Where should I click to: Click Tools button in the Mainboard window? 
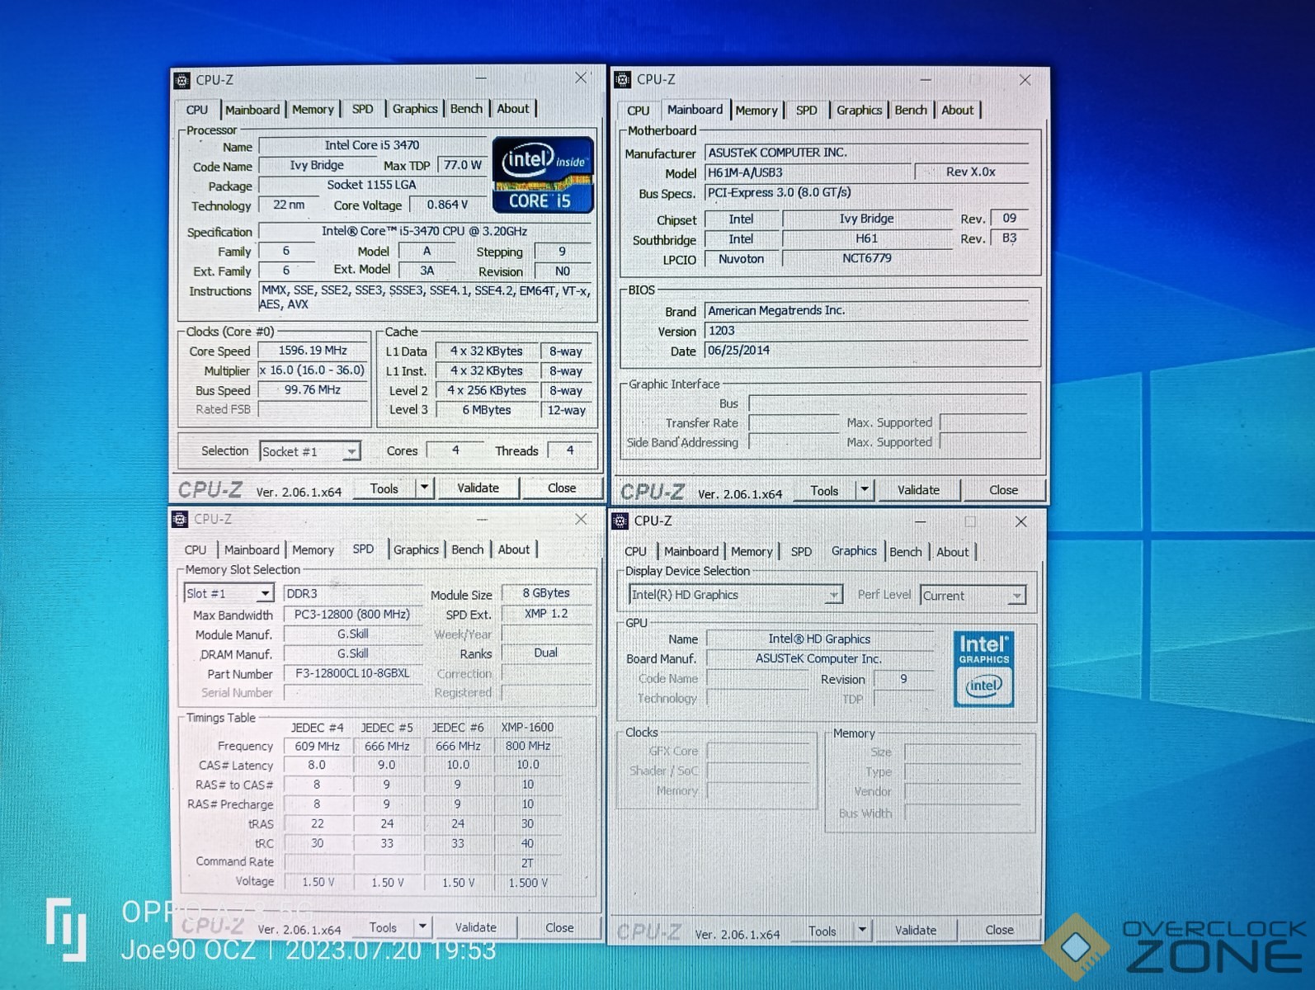coord(824,490)
